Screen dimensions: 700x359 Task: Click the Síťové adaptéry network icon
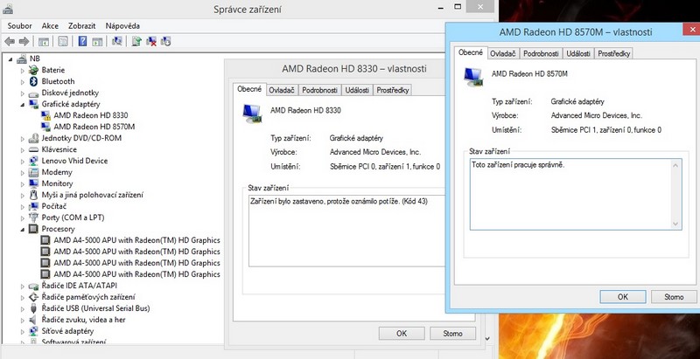33,331
